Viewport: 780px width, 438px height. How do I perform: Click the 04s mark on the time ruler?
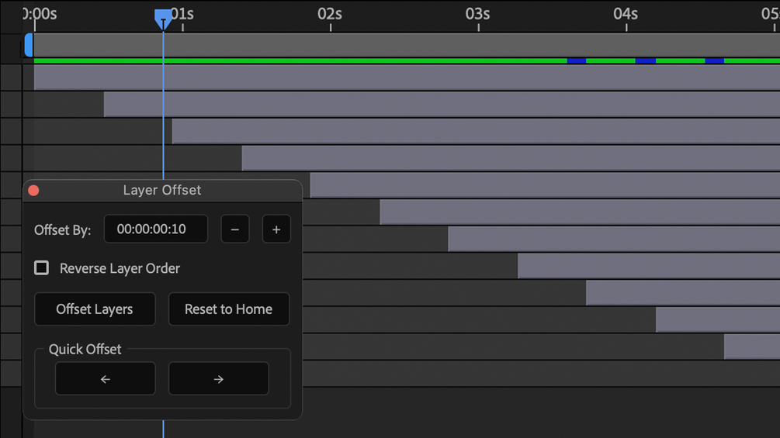click(x=626, y=15)
